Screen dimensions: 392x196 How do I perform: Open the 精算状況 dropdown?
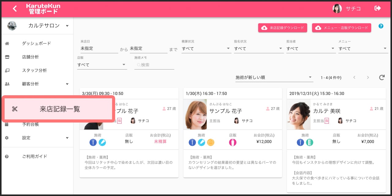[x=206, y=48]
